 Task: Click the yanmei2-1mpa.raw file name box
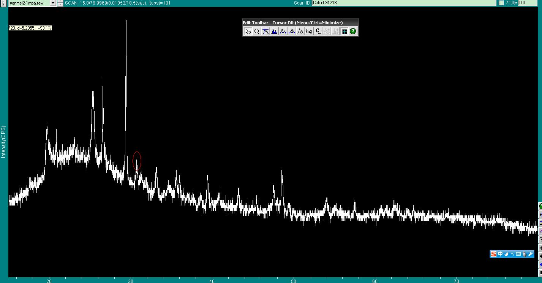pos(29,3)
